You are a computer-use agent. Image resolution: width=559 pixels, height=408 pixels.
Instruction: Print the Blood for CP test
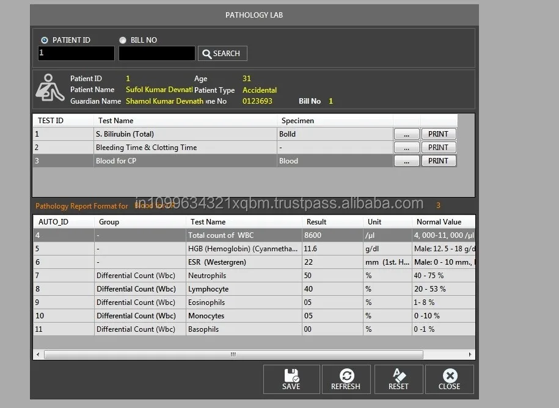438,161
